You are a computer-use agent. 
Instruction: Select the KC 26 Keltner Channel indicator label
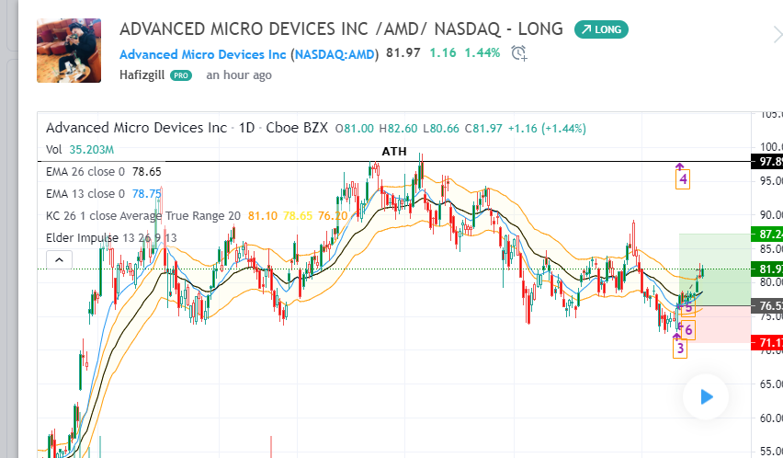tap(142, 216)
